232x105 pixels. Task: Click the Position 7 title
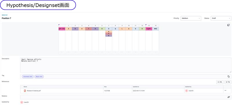click(x=6, y=18)
